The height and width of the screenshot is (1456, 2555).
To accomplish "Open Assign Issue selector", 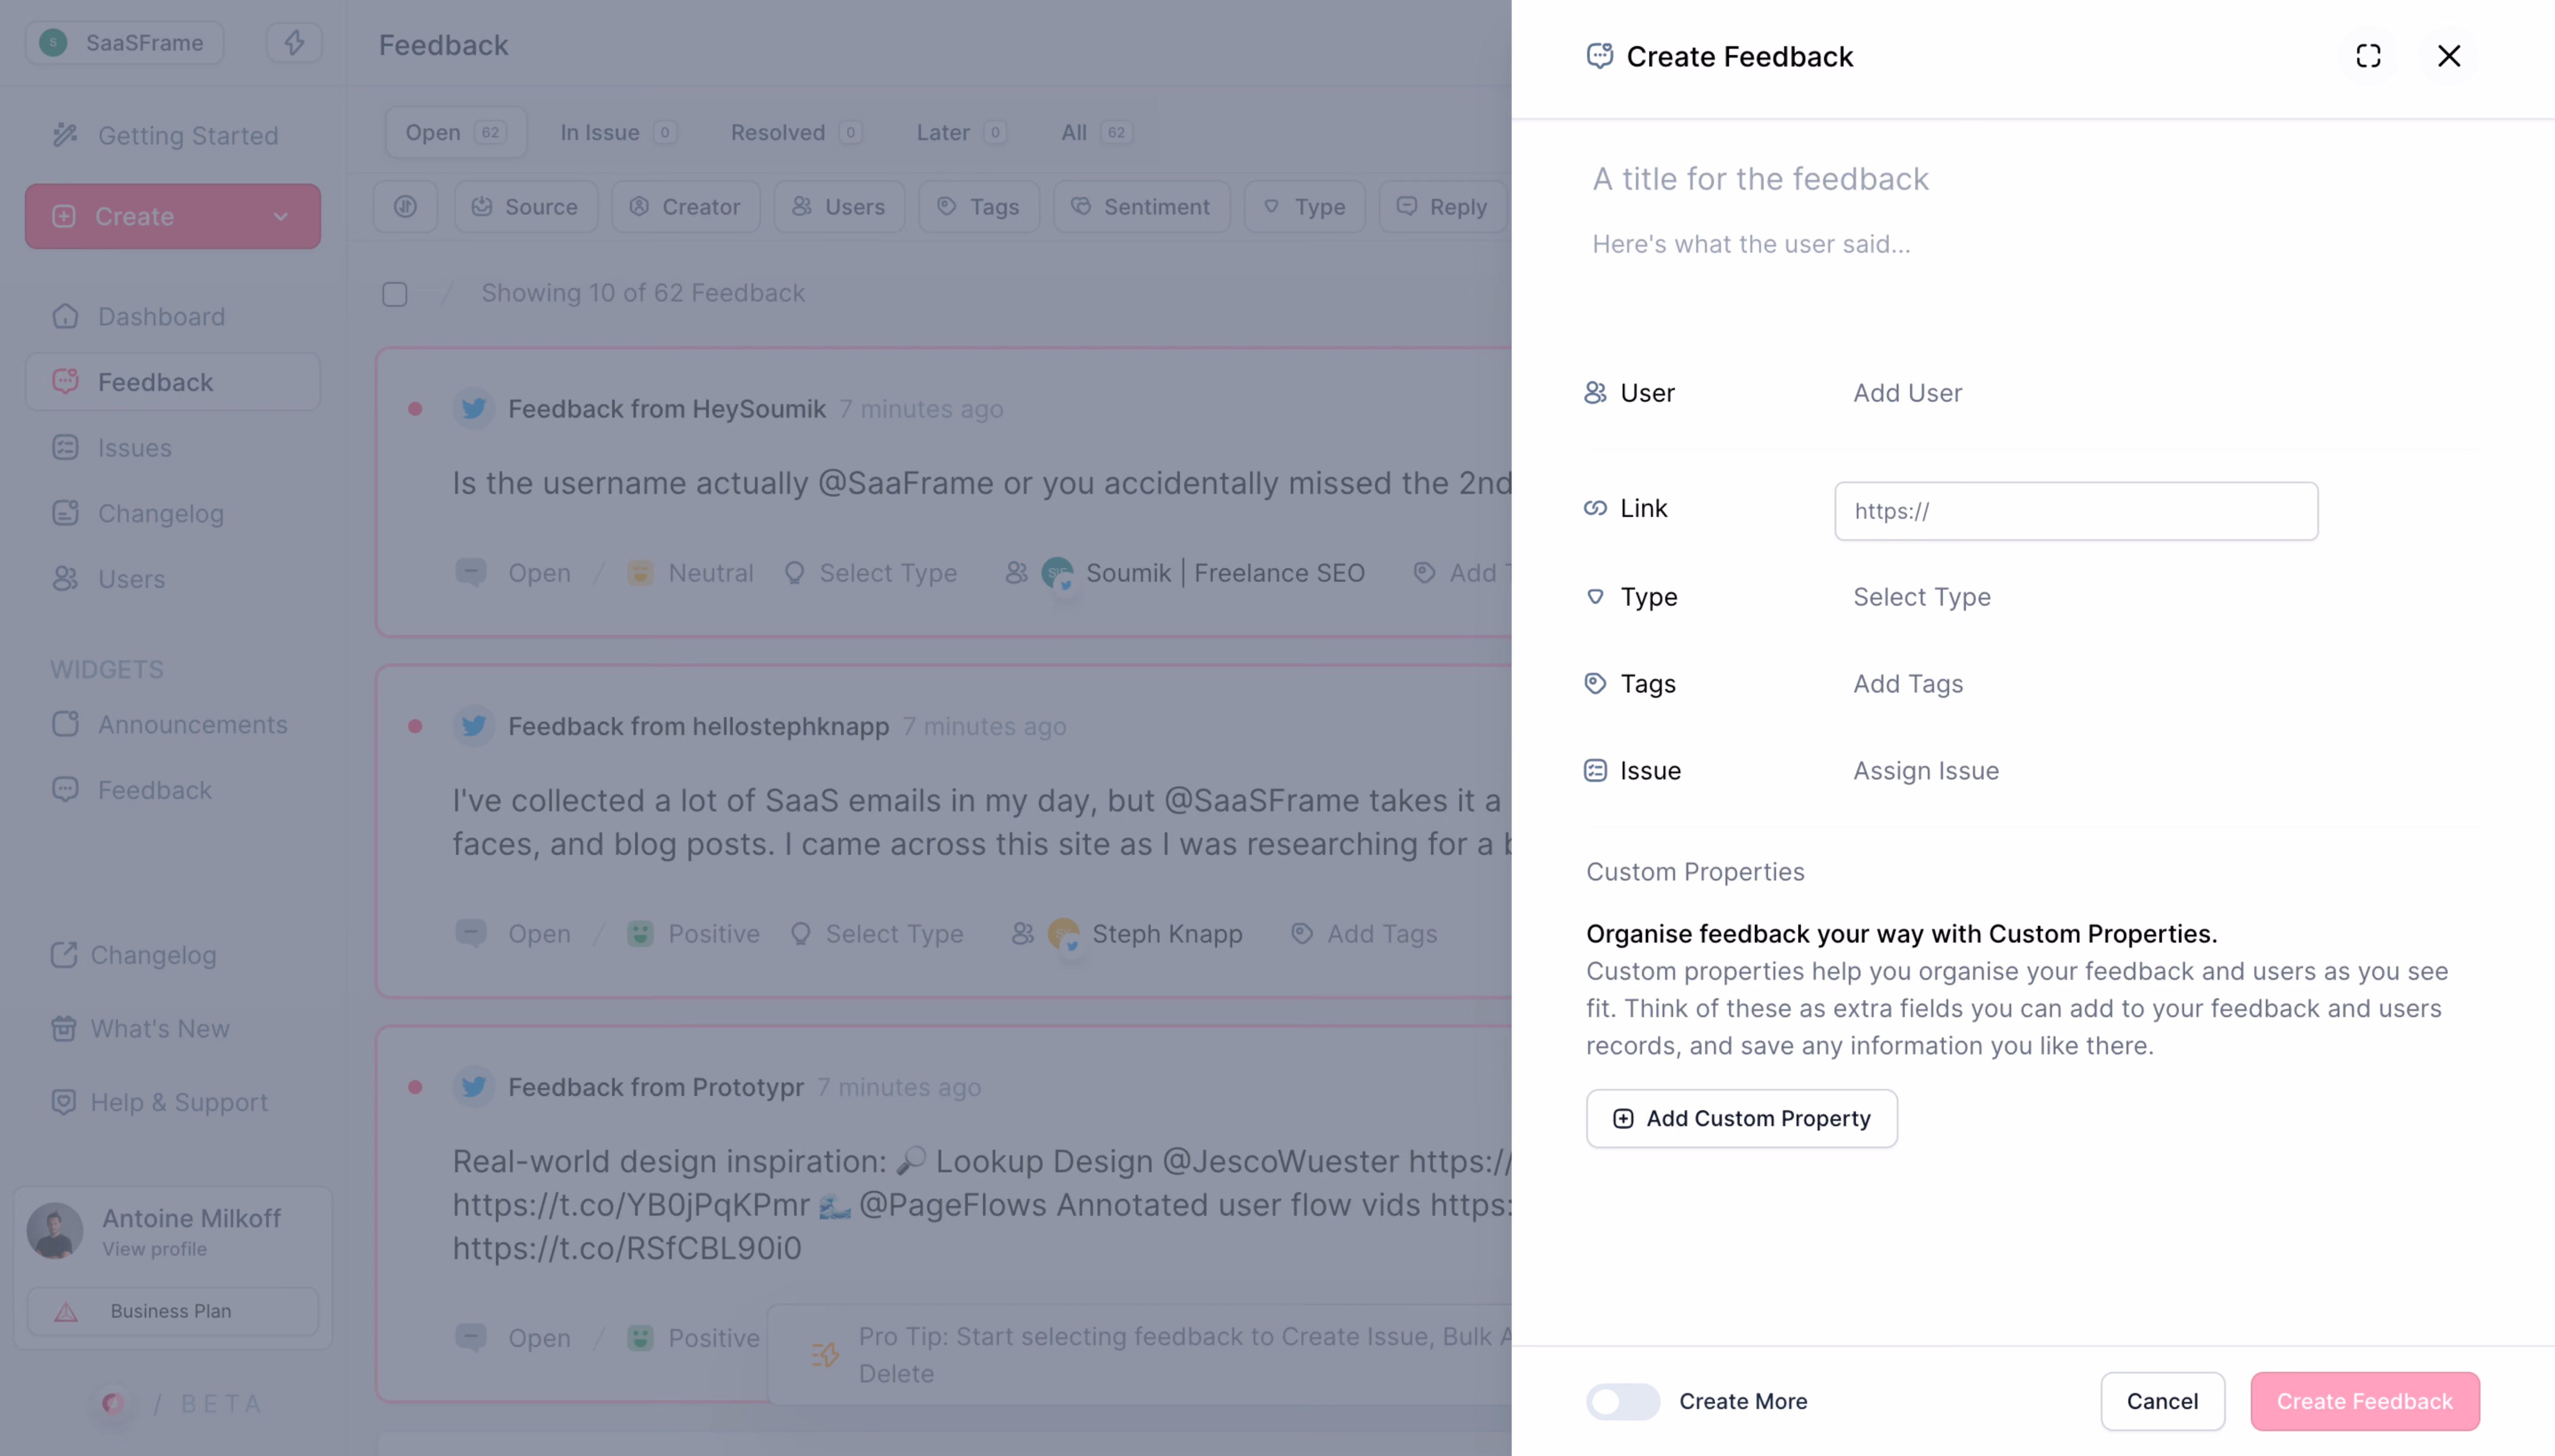I will pos(1926,771).
